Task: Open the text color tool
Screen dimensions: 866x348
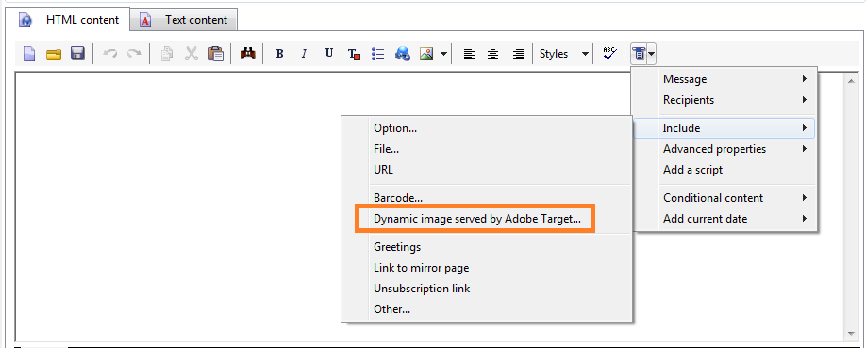Action: click(x=354, y=54)
